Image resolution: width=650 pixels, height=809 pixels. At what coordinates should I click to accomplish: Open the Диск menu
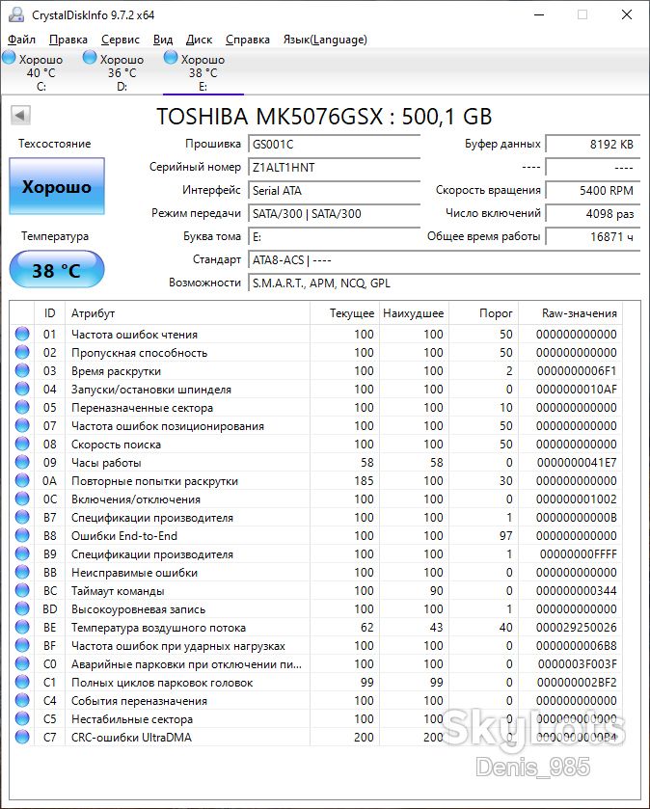(199, 40)
